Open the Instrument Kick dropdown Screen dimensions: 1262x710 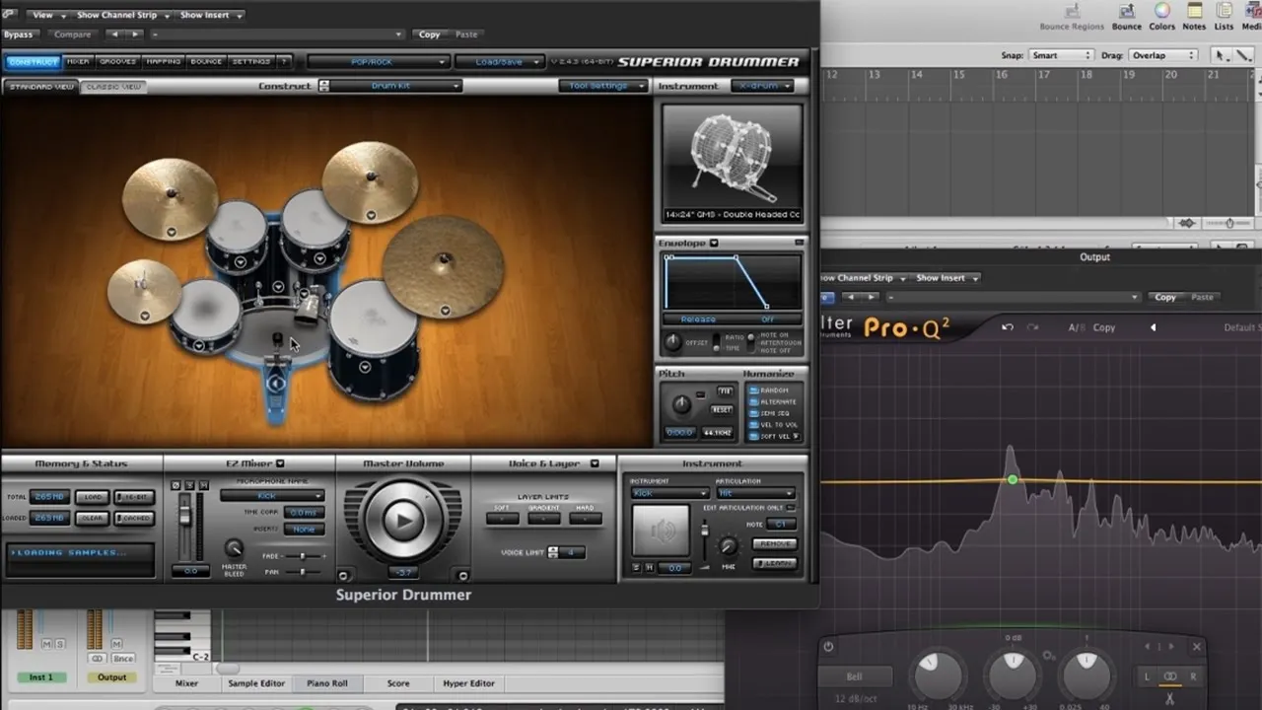(x=669, y=493)
